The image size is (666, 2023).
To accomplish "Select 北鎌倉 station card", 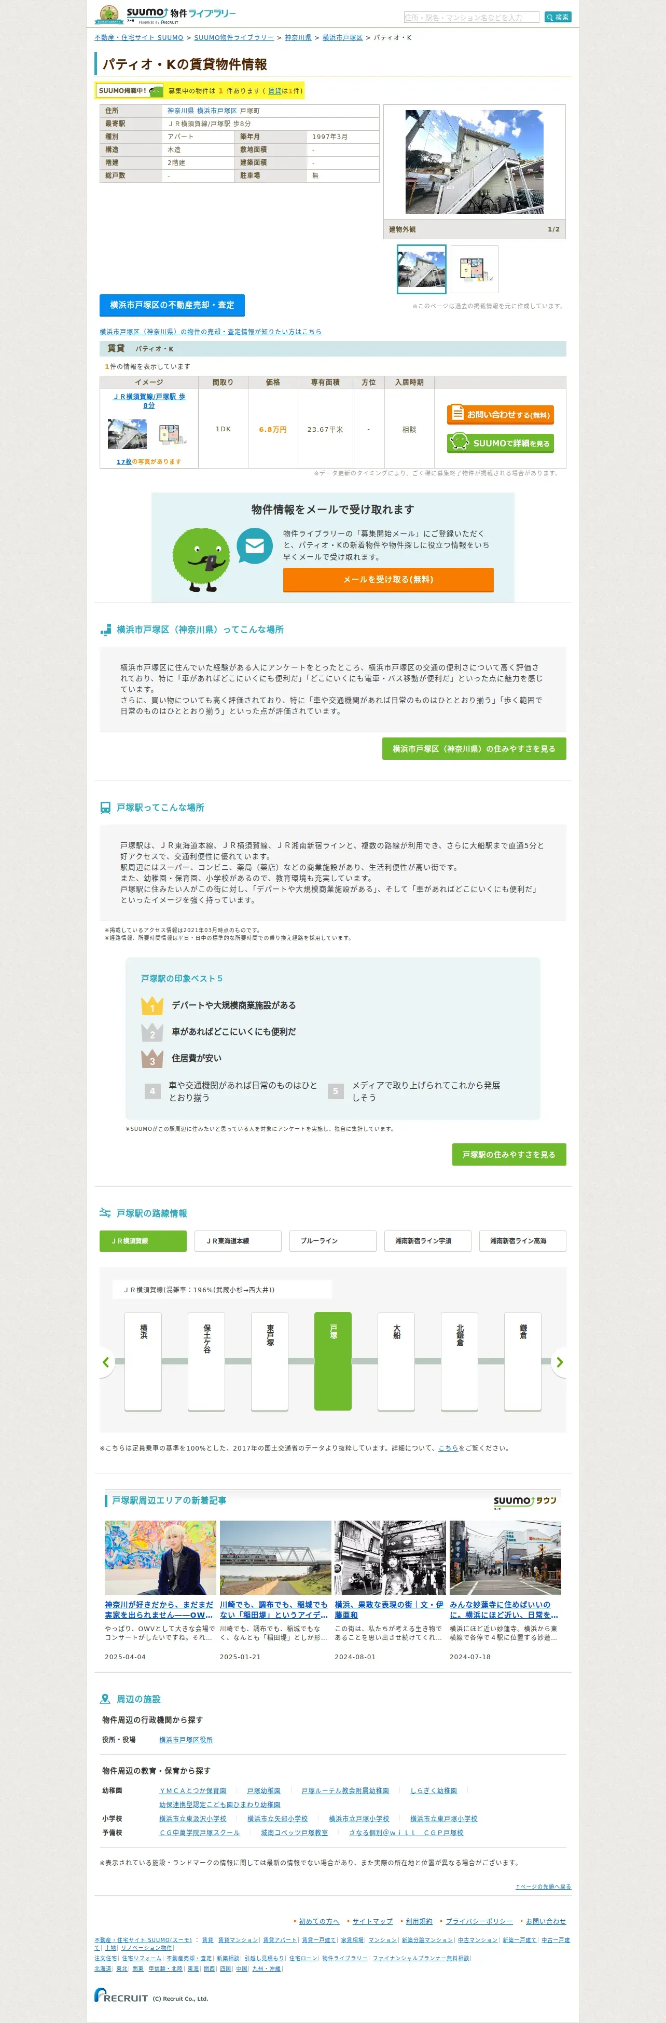I will pos(460,1361).
